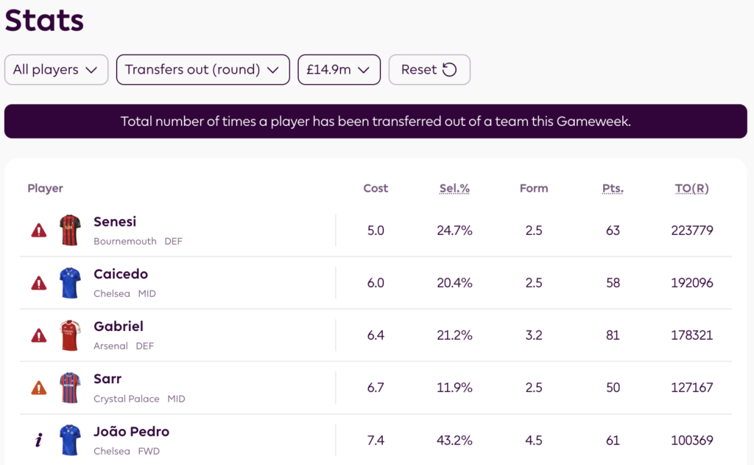
Task: Click Caicedo's Chelsea shirt icon
Action: tap(70, 283)
